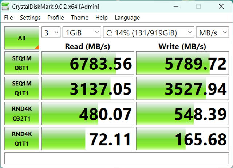Click the Write (MB/s) column header
Screen dimensions: 233x168
(182, 46)
